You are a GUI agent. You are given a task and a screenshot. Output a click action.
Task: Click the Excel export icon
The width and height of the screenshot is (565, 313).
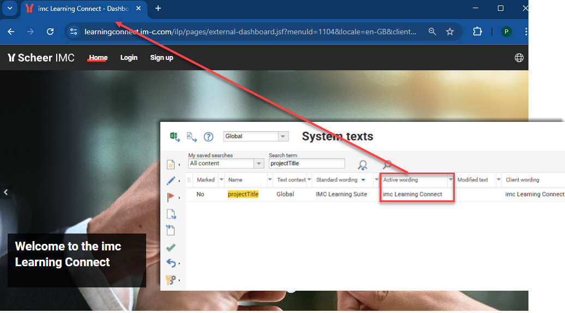tap(175, 137)
